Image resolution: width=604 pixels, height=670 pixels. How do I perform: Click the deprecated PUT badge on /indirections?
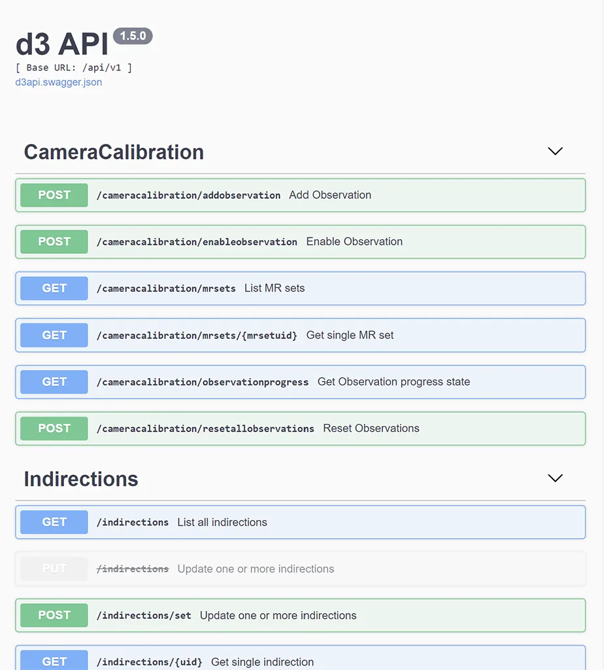coord(53,568)
